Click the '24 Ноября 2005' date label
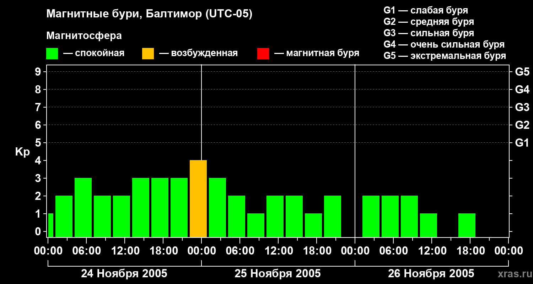The height and width of the screenshot is (284, 533). click(124, 273)
